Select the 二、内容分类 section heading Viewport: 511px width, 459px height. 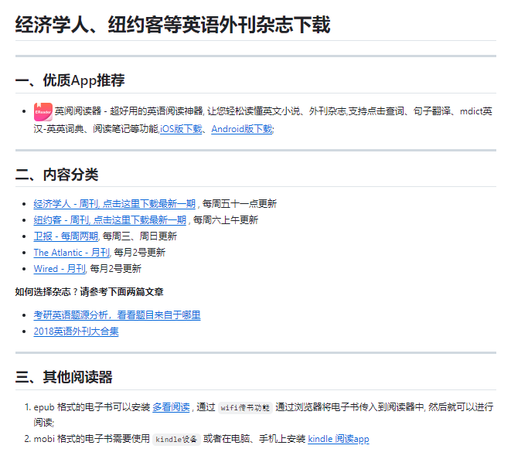pyautogui.click(x=57, y=175)
